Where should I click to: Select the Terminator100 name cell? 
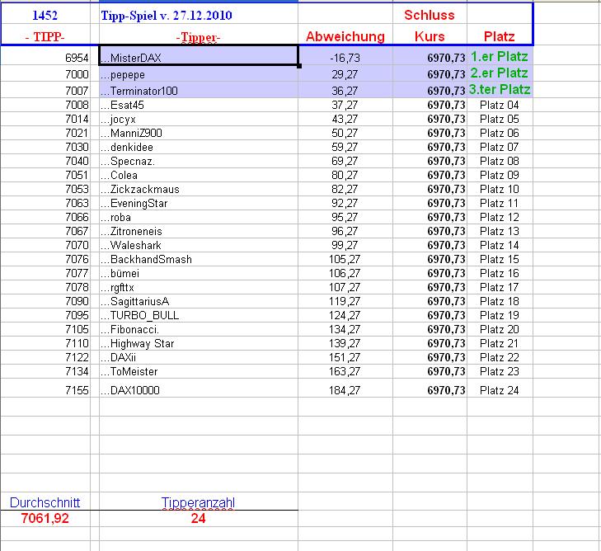(x=199, y=91)
